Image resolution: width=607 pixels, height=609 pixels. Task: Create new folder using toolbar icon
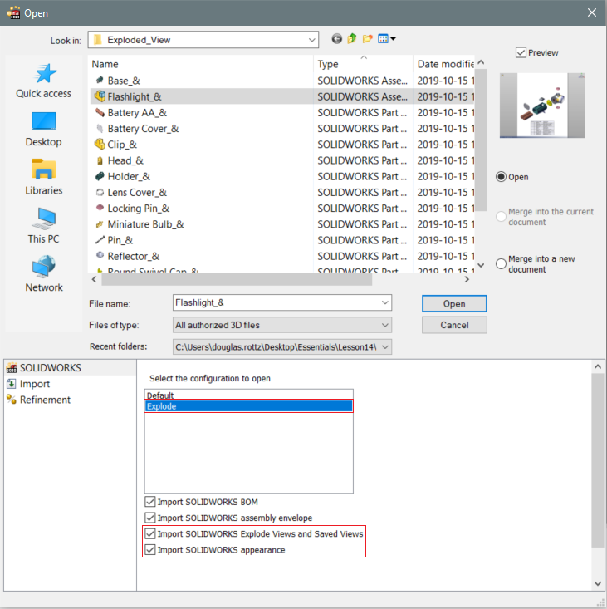point(368,39)
